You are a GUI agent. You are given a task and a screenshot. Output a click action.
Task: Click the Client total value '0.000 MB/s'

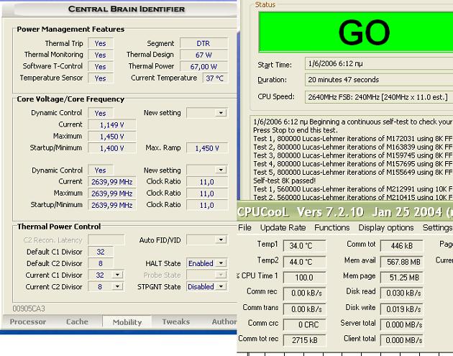pyautogui.click(x=401, y=340)
